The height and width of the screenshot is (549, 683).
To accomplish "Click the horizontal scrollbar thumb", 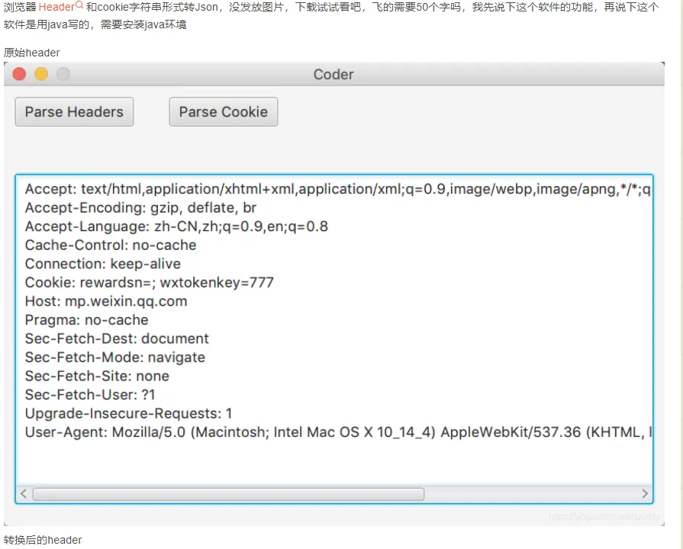I will point(228,493).
